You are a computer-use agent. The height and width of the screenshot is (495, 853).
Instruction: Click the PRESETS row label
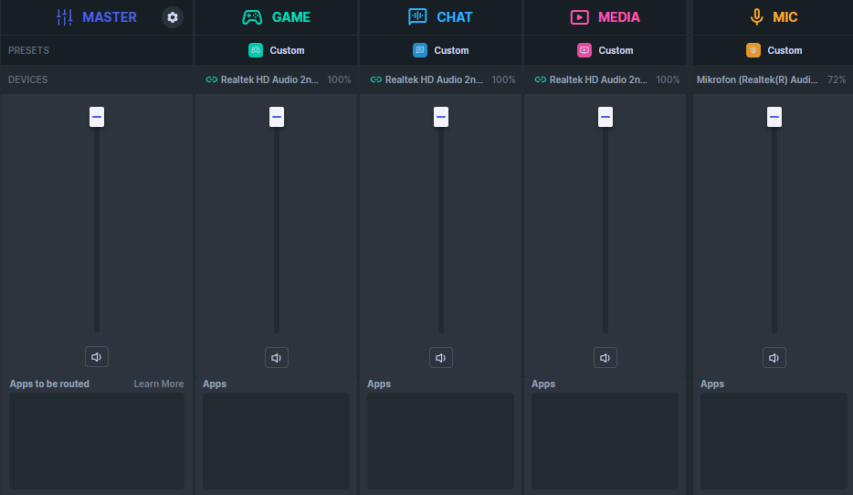click(x=28, y=50)
